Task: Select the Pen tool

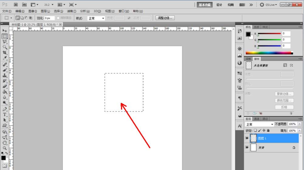Action: [x=5, y=109]
